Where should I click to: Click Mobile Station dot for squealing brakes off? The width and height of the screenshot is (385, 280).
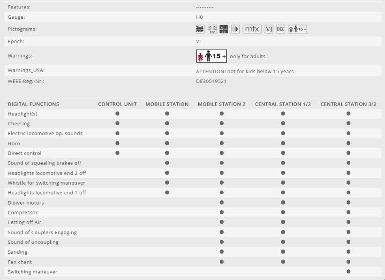pyautogui.click(x=167, y=163)
